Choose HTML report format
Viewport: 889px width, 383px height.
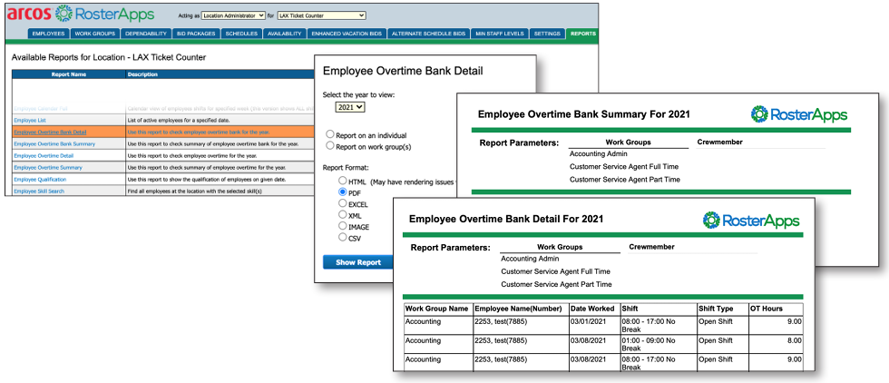pyautogui.click(x=343, y=181)
